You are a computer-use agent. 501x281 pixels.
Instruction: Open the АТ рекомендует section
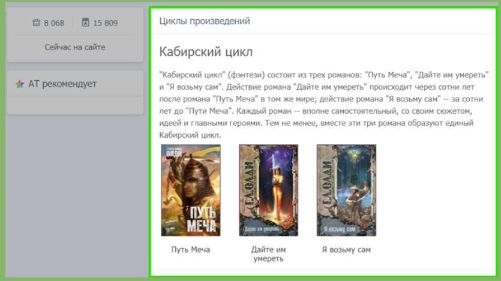[62, 84]
